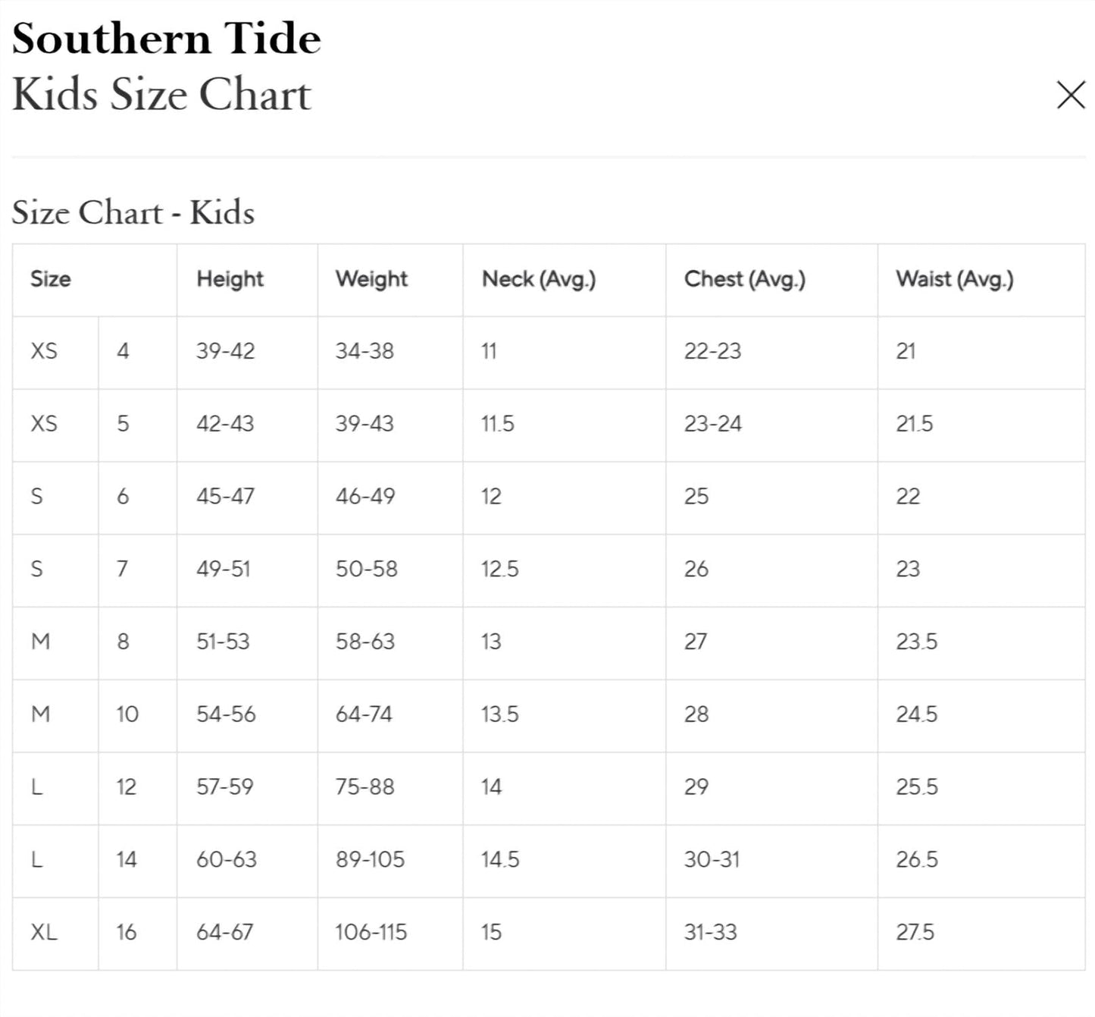The image size is (1095, 1017).
Task: Select the M size 10 row
Action: tap(43, 714)
